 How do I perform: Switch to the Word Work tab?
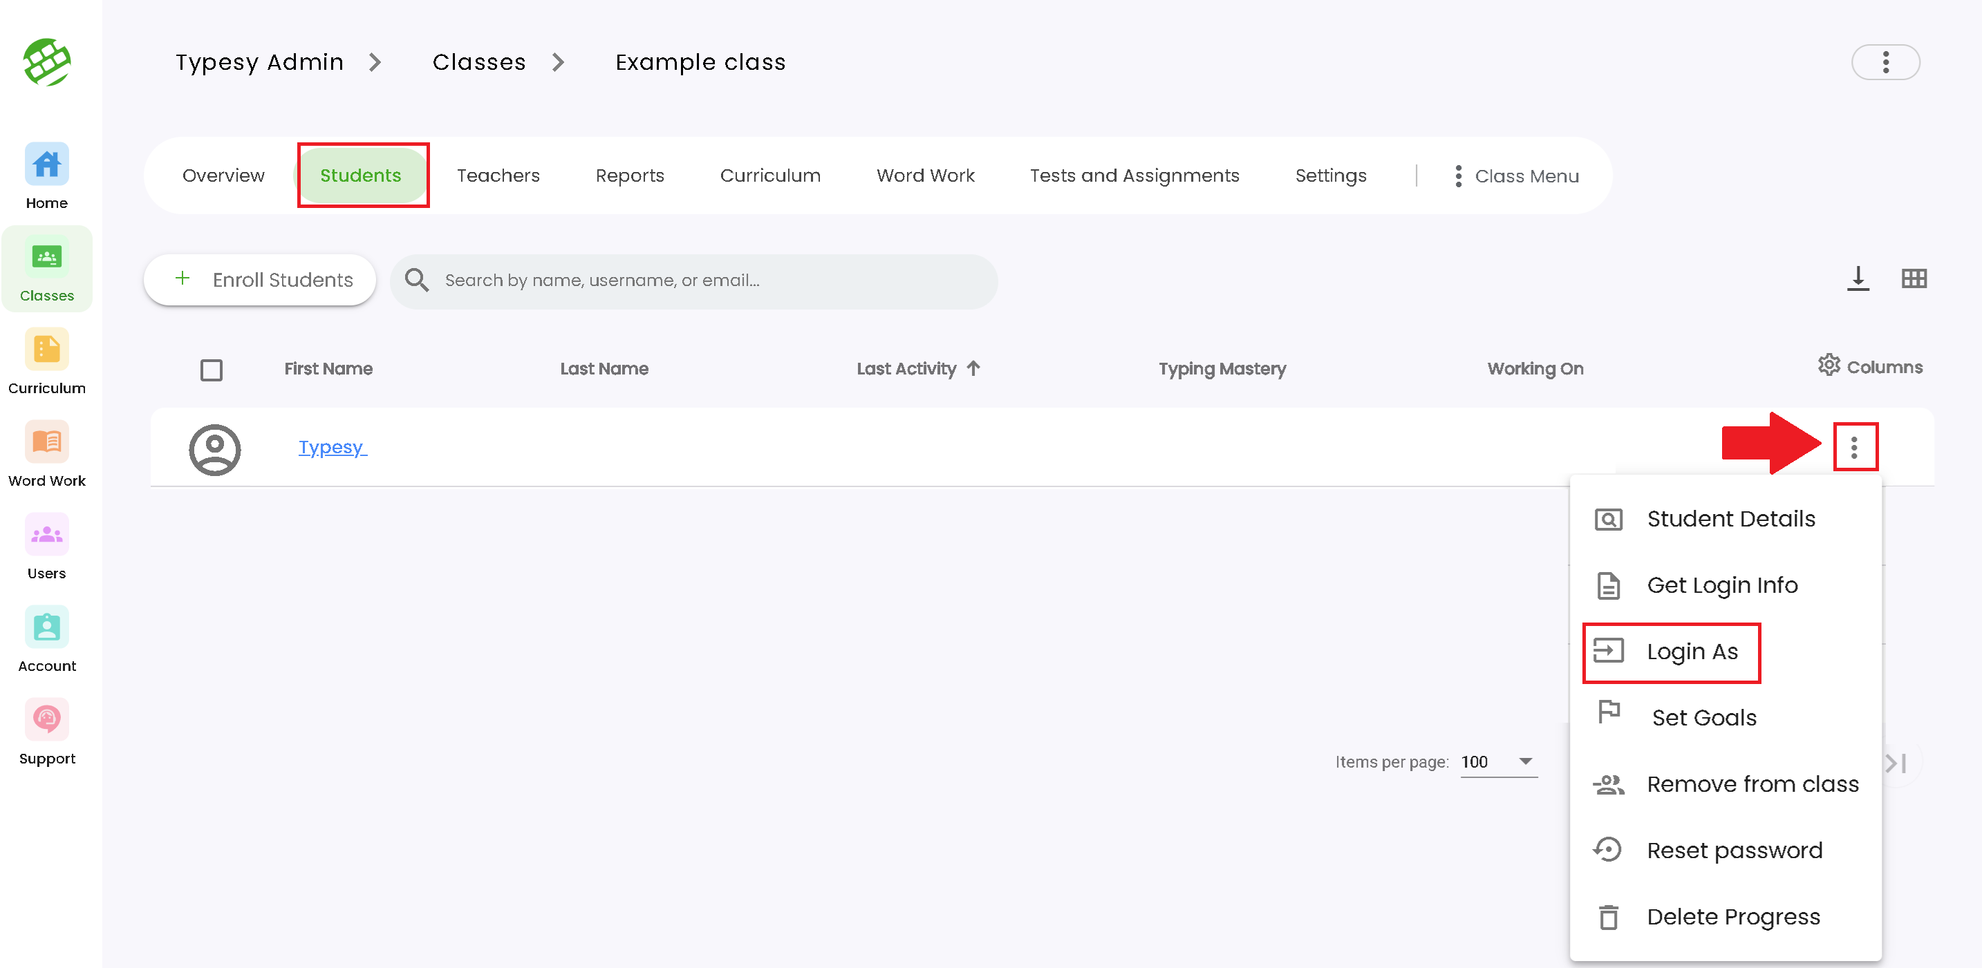point(925,175)
